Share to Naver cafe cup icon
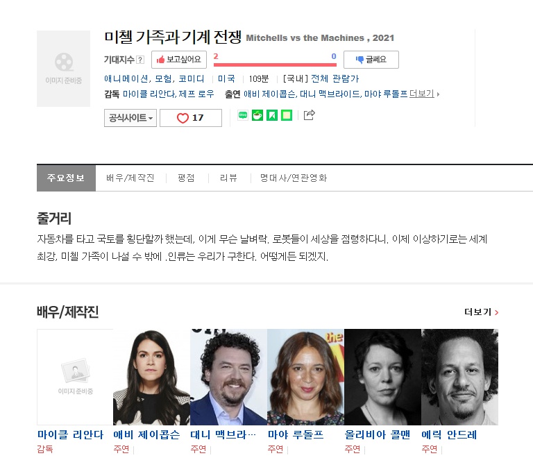Viewport: 533px width, 467px height. coord(257,115)
